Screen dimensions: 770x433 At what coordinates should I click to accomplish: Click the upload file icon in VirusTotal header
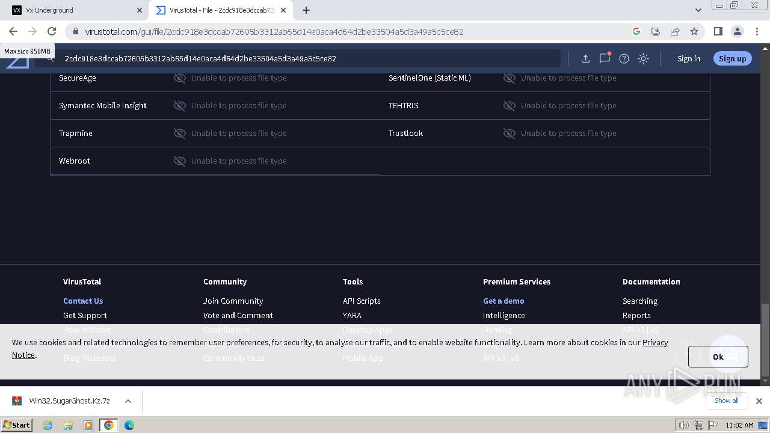585,58
